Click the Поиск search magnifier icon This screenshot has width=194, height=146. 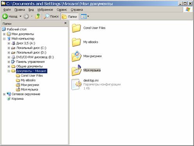click(46, 16)
